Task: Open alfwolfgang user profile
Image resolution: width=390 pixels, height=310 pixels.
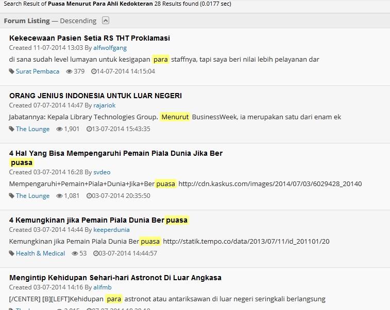Action: (110, 48)
